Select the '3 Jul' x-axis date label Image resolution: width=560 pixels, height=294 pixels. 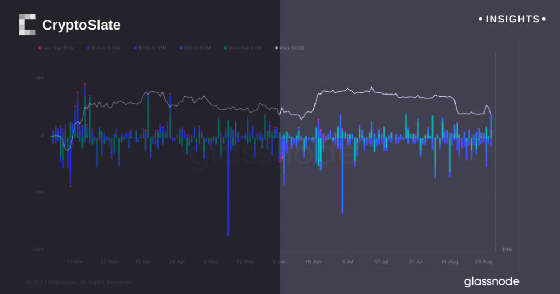[x=347, y=262]
